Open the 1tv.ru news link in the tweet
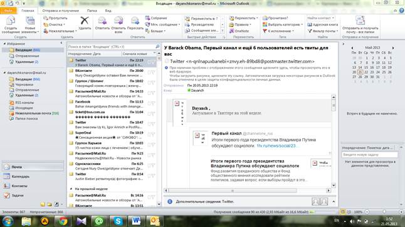This screenshot has height=227, width=405. tap(276, 146)
